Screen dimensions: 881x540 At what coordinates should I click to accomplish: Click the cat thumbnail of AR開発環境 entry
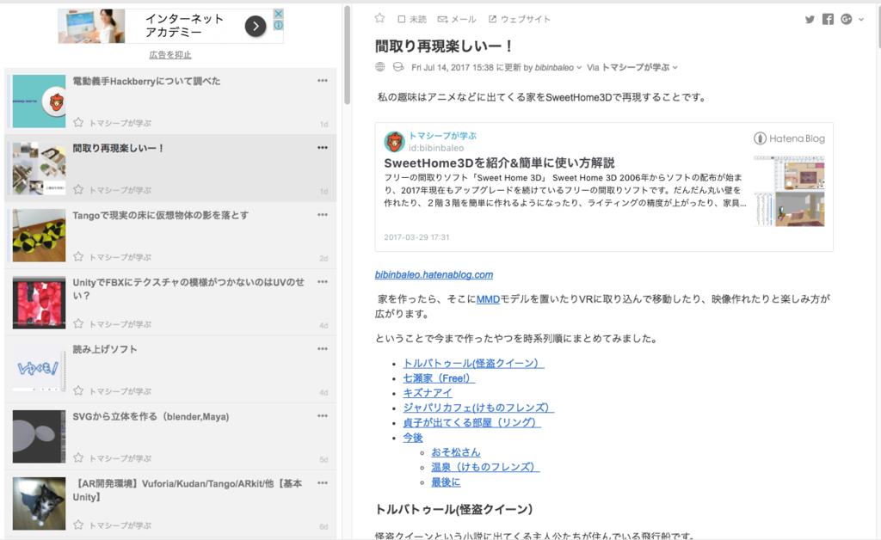39,504
